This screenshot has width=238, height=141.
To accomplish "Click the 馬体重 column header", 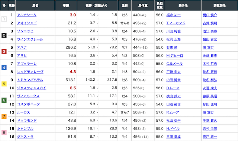I will click(x=143, y=6).
